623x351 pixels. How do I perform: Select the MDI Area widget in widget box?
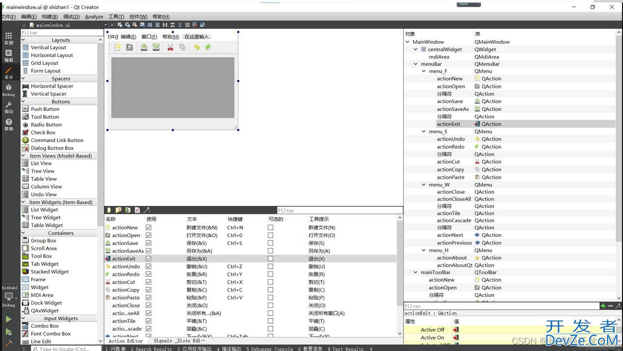coord(42,295)
